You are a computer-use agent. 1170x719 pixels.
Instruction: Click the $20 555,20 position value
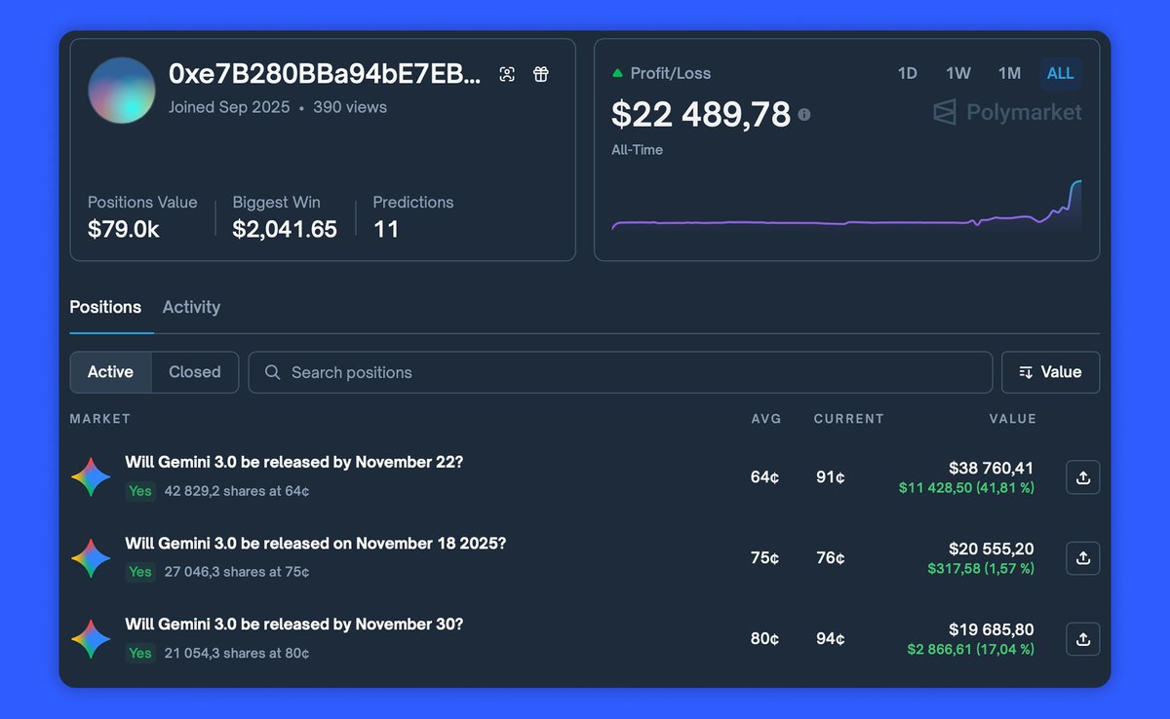pos(991,549)
